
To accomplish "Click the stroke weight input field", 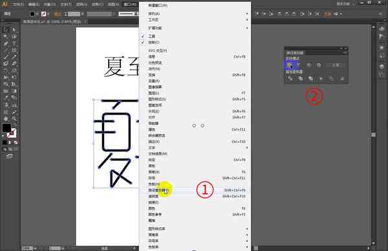I will (74, 14).
